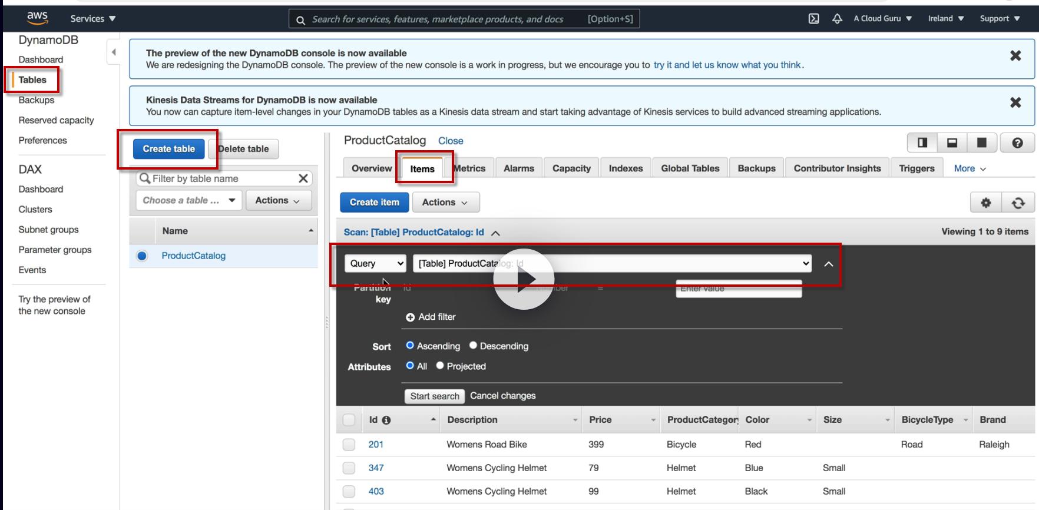The height and width of the screenshot is (510, 1039).
Task: Clear the table name filter
Action: [303, 178]
